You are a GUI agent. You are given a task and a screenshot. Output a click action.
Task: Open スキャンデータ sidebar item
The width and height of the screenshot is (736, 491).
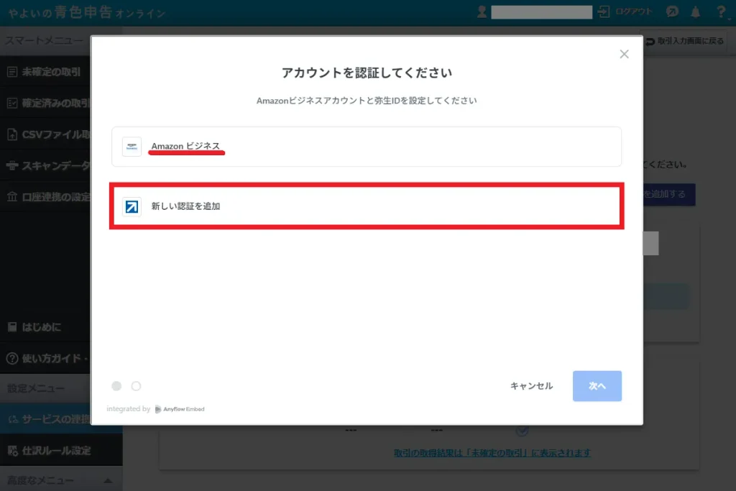click(x=45, y=165)
